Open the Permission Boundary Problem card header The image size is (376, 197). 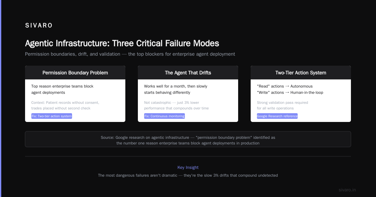75,73
